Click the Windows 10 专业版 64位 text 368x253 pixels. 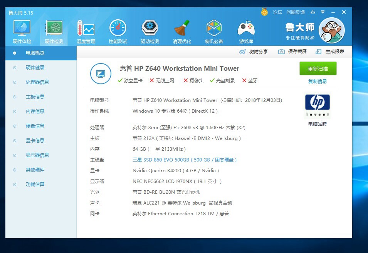(175, 111)
